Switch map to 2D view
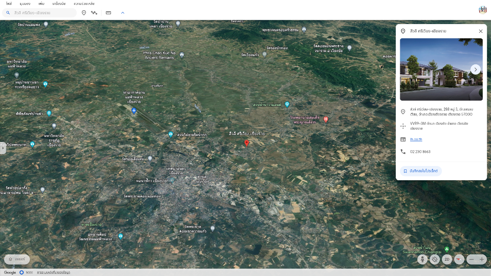Viewport: 491px width, 276px height. pos(447,259)
